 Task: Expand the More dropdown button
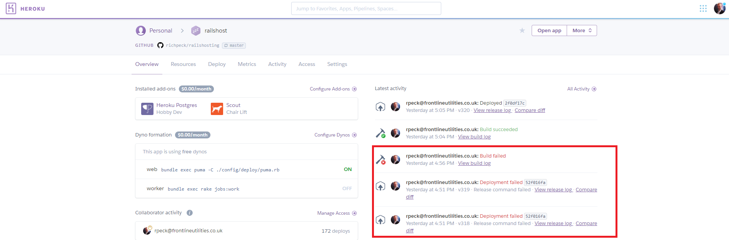click(582, 31)
